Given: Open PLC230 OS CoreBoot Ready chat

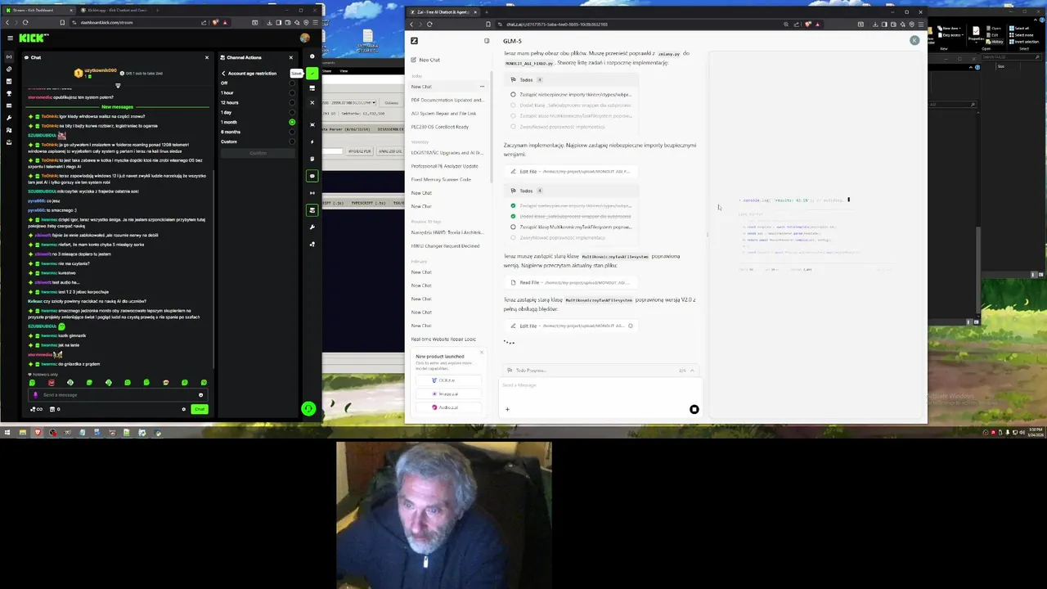Looking at the screenshot, I should point(440,127).
